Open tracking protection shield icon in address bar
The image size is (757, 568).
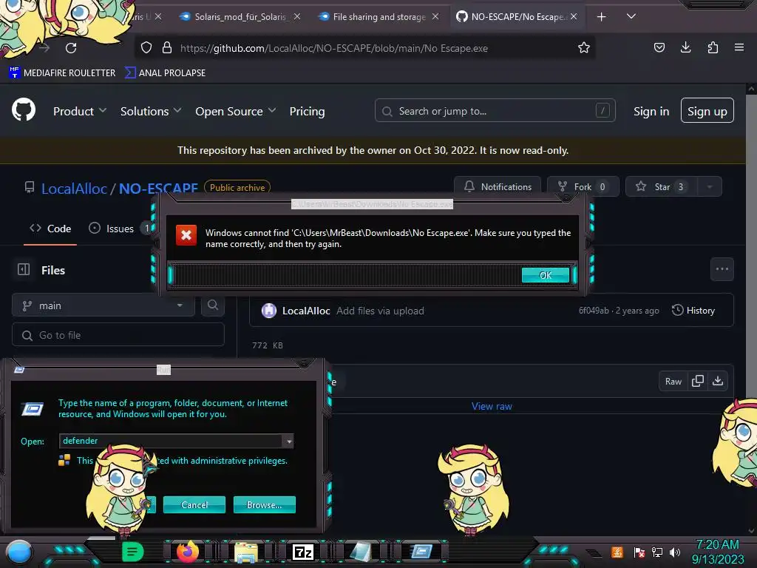[146, 48]
